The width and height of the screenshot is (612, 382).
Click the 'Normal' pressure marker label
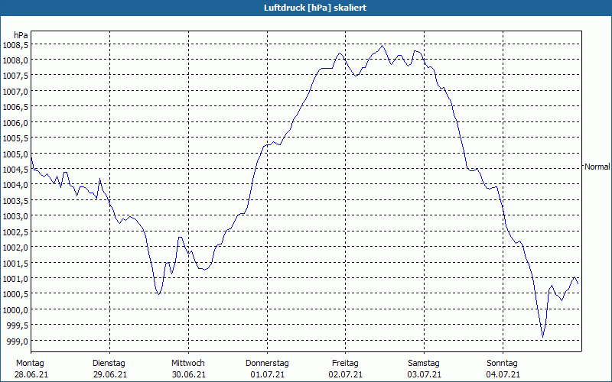pos(597,167)
